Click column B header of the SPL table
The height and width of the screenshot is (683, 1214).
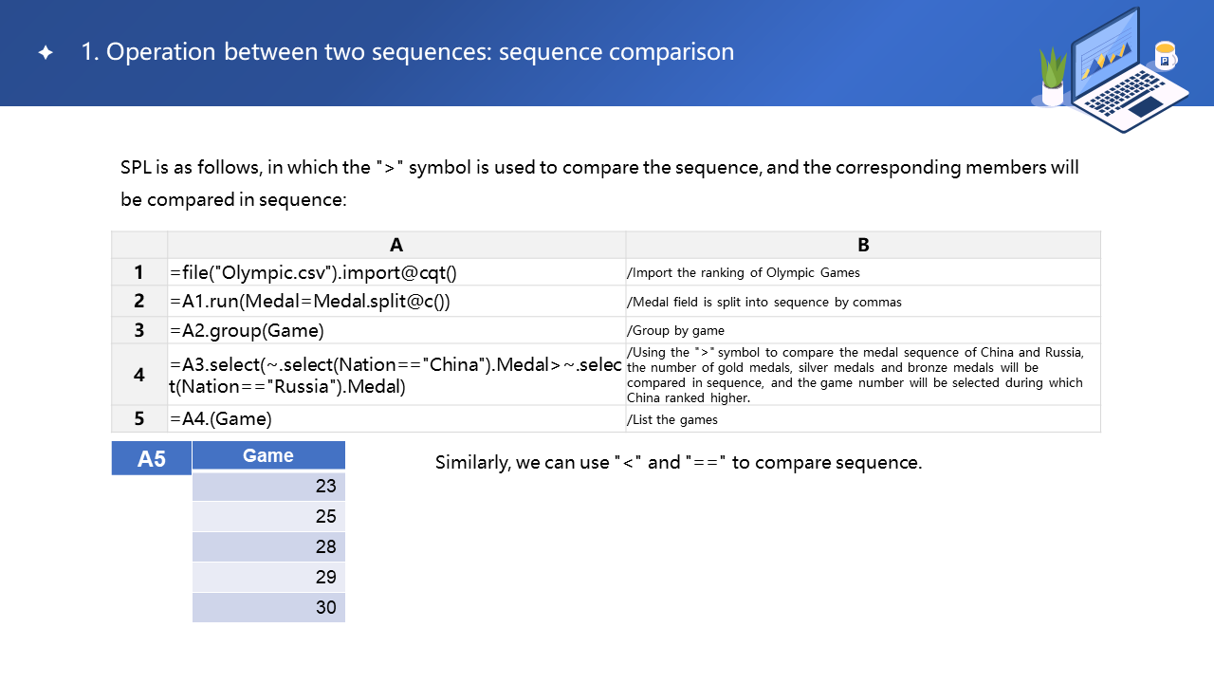(x=863, y=245)
